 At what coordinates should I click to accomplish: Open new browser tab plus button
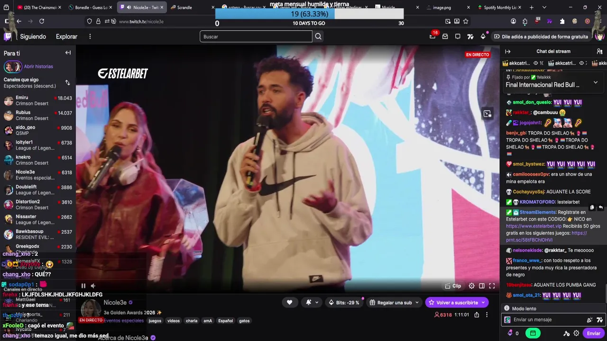(531, 8)
